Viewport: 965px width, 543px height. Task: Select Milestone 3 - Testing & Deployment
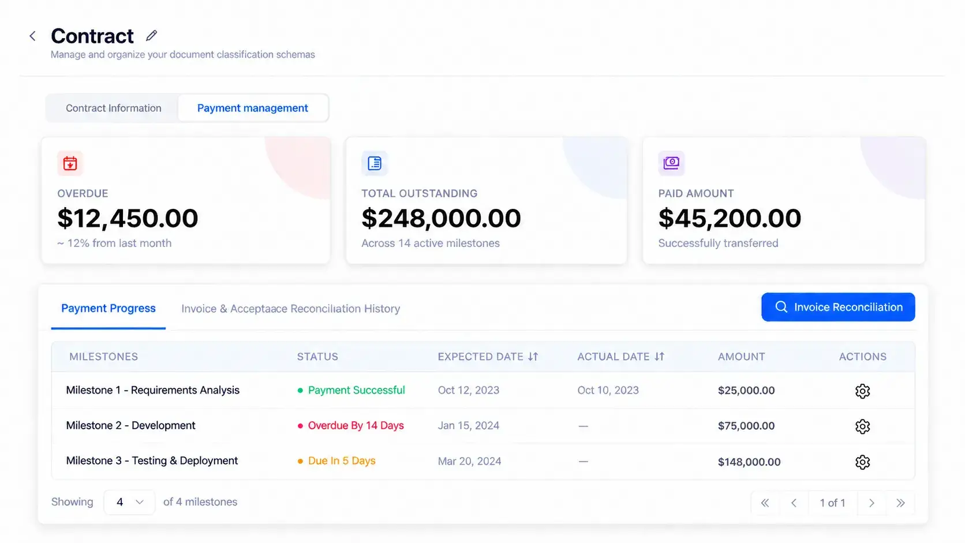coord(152,460)
